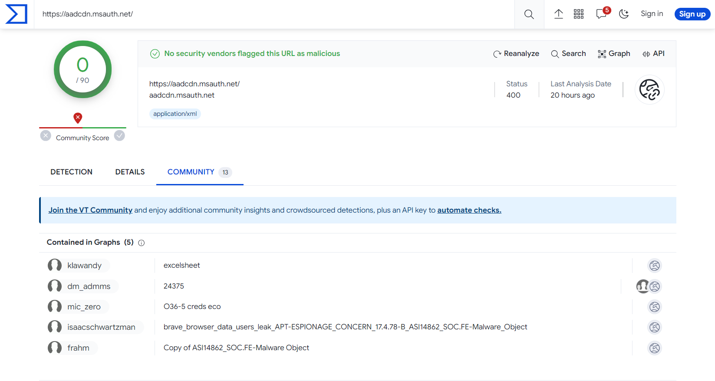Click the info icon next to Contained in Graphs
The image size is (715, 381).
click(142, 243)
